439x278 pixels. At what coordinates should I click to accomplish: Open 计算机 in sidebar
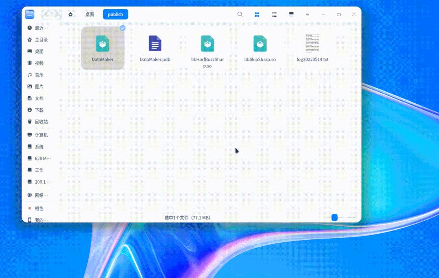point(38,135)
